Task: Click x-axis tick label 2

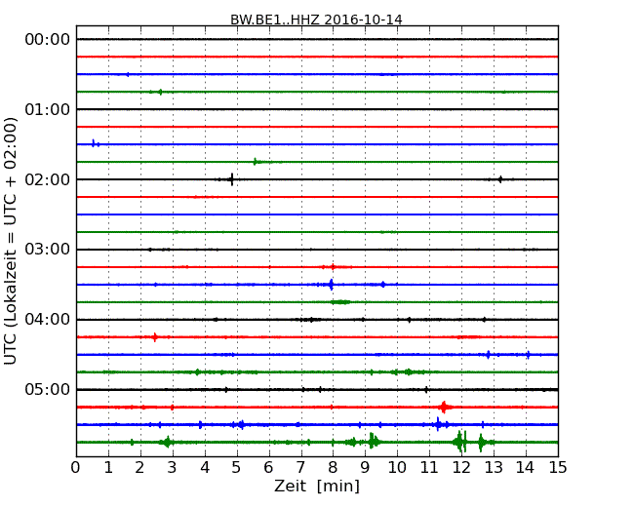Action: pyautogui.click(x=140, y=467)
